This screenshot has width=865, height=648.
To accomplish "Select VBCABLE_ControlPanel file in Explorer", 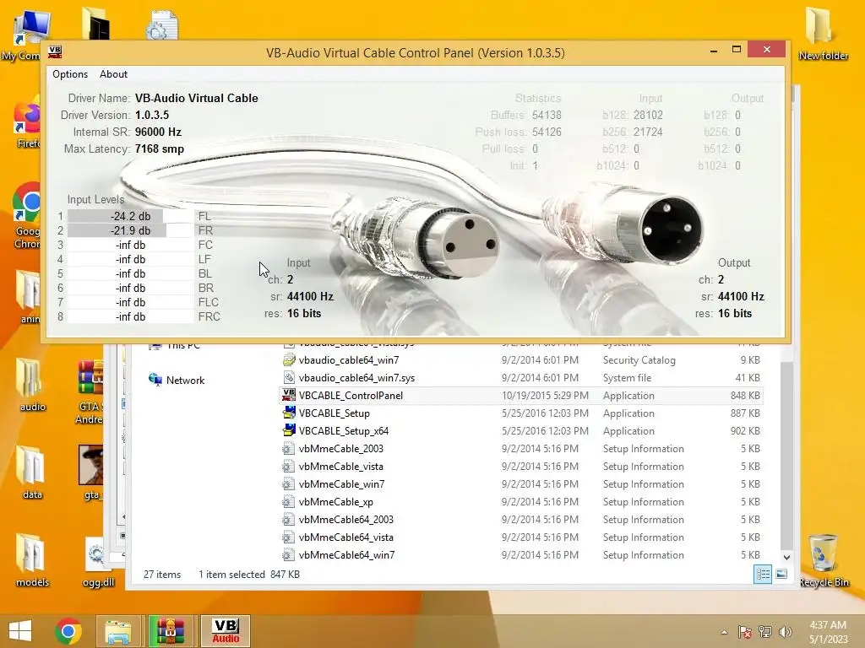I will [521, 396].
